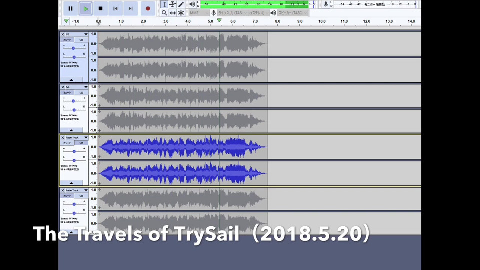The image size is (480, 270).
Task: Mute the top track
Action: (x=67, y=40)
